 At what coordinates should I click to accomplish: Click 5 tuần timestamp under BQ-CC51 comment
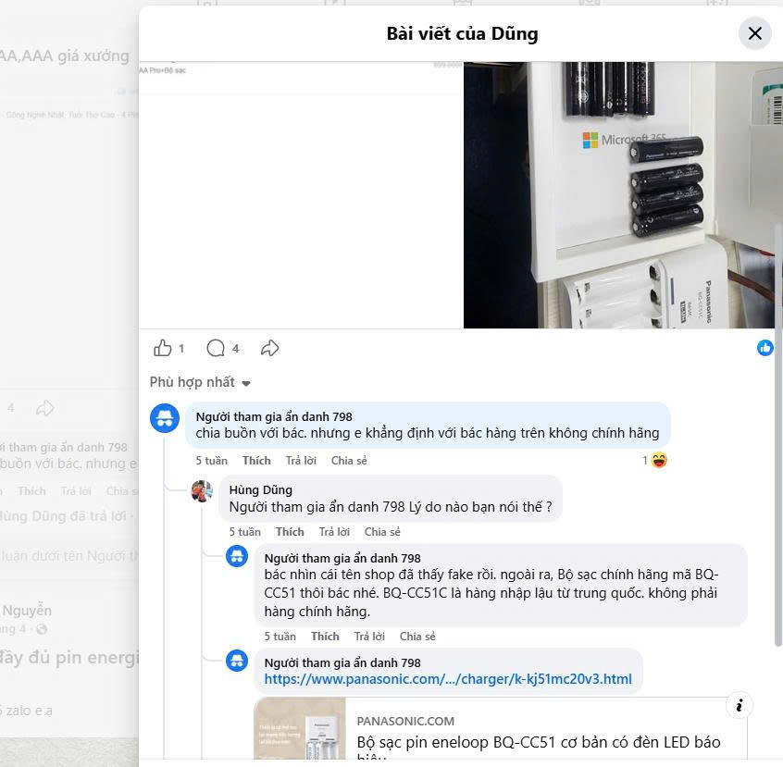click(280, 637)
